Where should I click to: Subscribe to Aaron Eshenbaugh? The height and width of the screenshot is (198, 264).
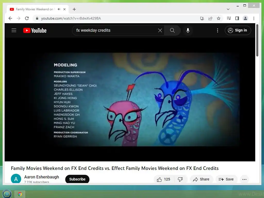77,179
